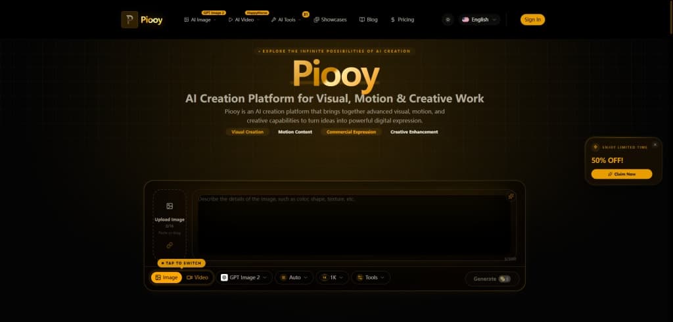Open the GPT Image 2 model dropdown
The image size is (673, 322).
(244, 277)
